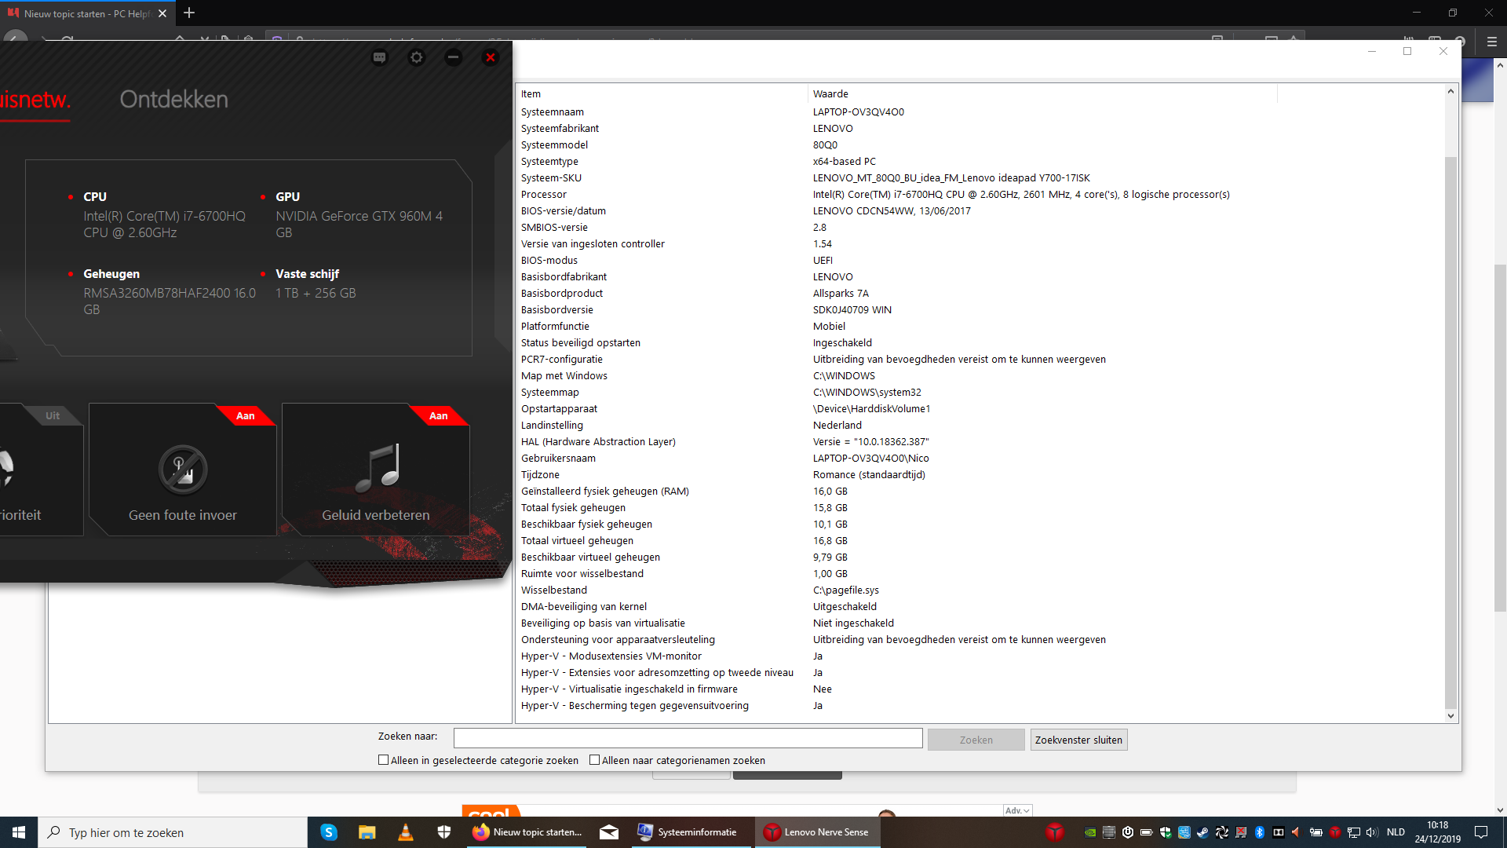Click the Geen foute invoer icon
The image size is (1507, 848).
pos(183,470)
